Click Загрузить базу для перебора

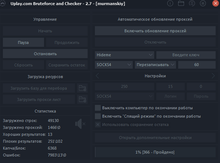pyautogui.click(x=39, y=88)
